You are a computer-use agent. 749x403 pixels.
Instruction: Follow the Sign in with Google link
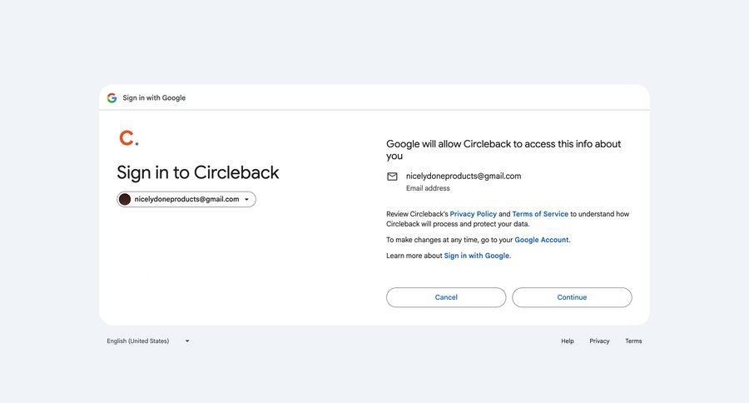point(477,256)
